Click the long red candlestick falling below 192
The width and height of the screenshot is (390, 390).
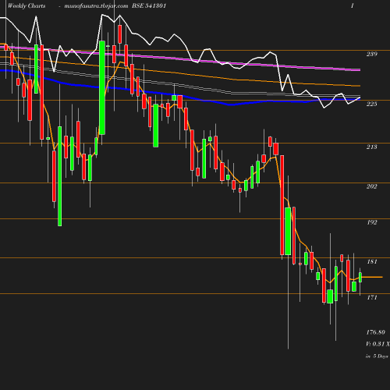[282, 205]
